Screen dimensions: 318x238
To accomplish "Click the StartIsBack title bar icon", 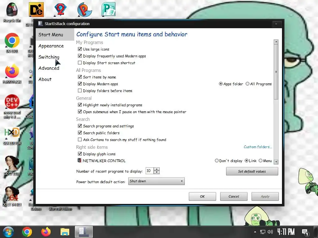I will [x=40, y=24].
